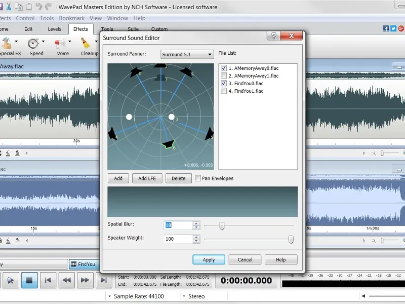Click Apply in Surround Sound Editor
Screen dimensions: 405x304
point(209,259)
